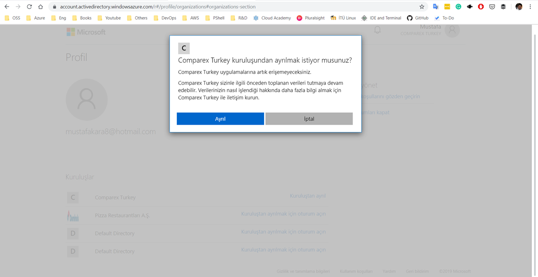Click the C organization icon in dialog

click(x=184, y=48)
